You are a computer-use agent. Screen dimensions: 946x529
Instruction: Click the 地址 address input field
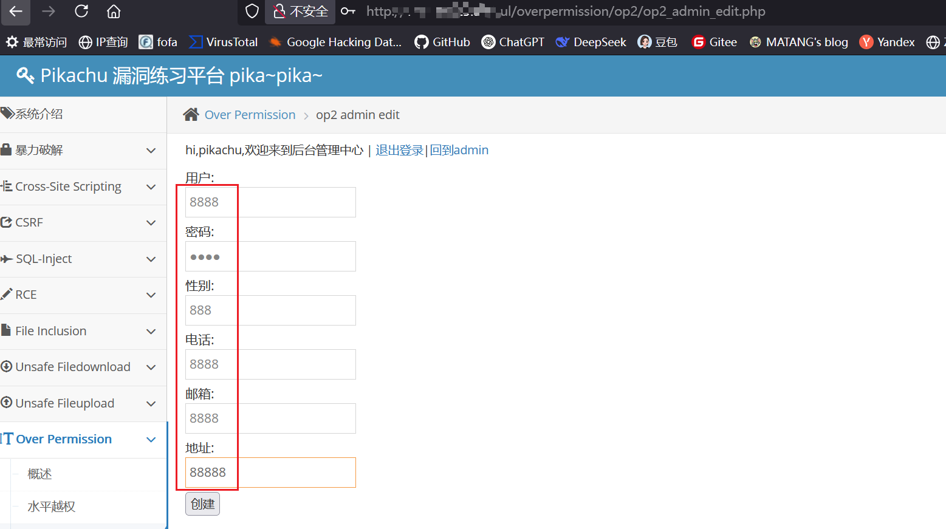click(270, 473)
